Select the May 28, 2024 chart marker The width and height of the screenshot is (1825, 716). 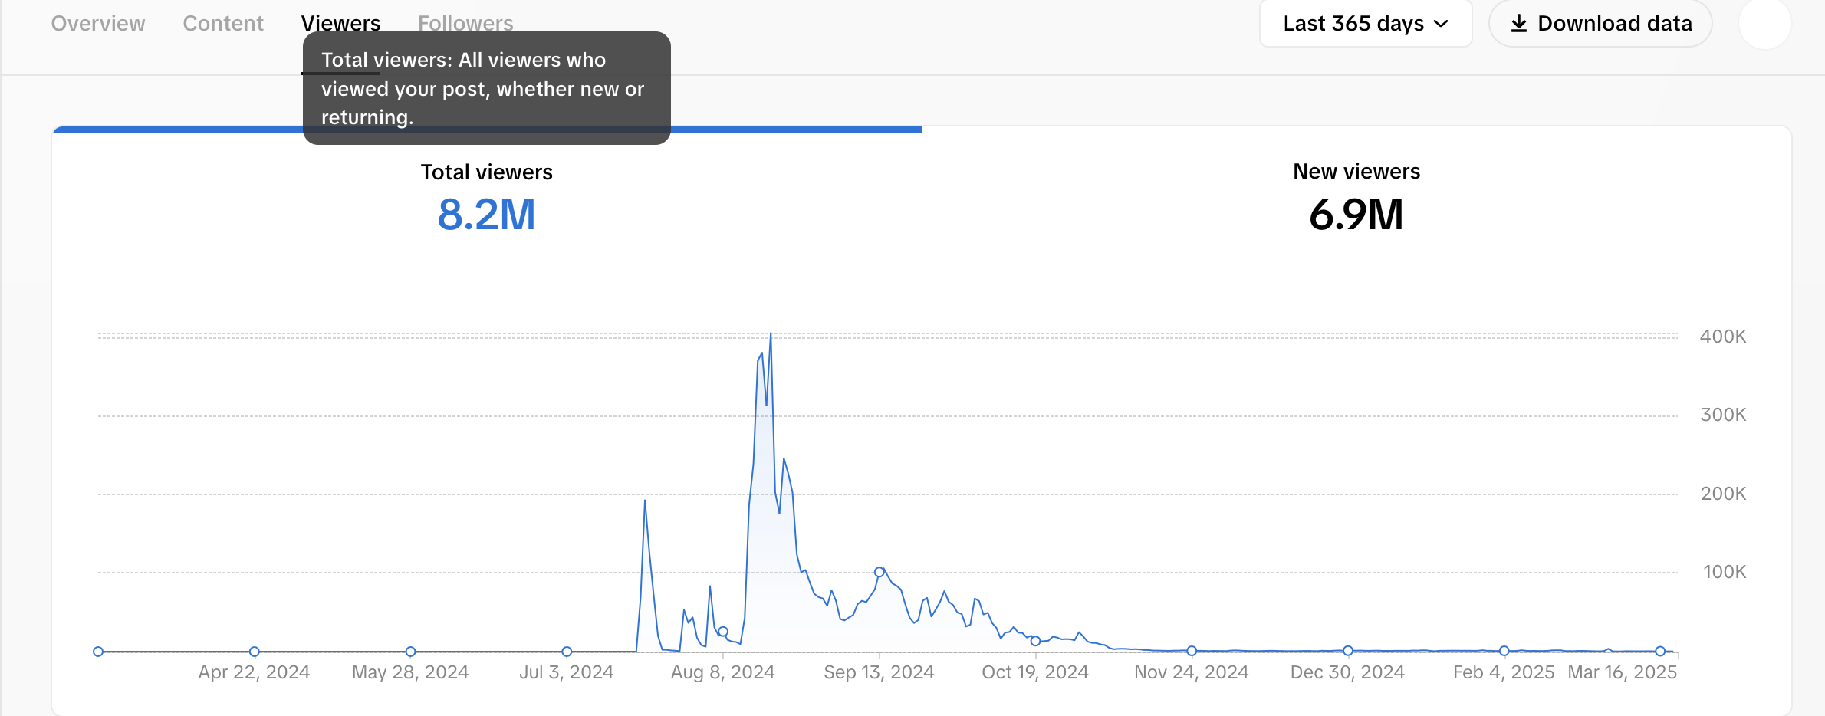(x=411, y=652)
